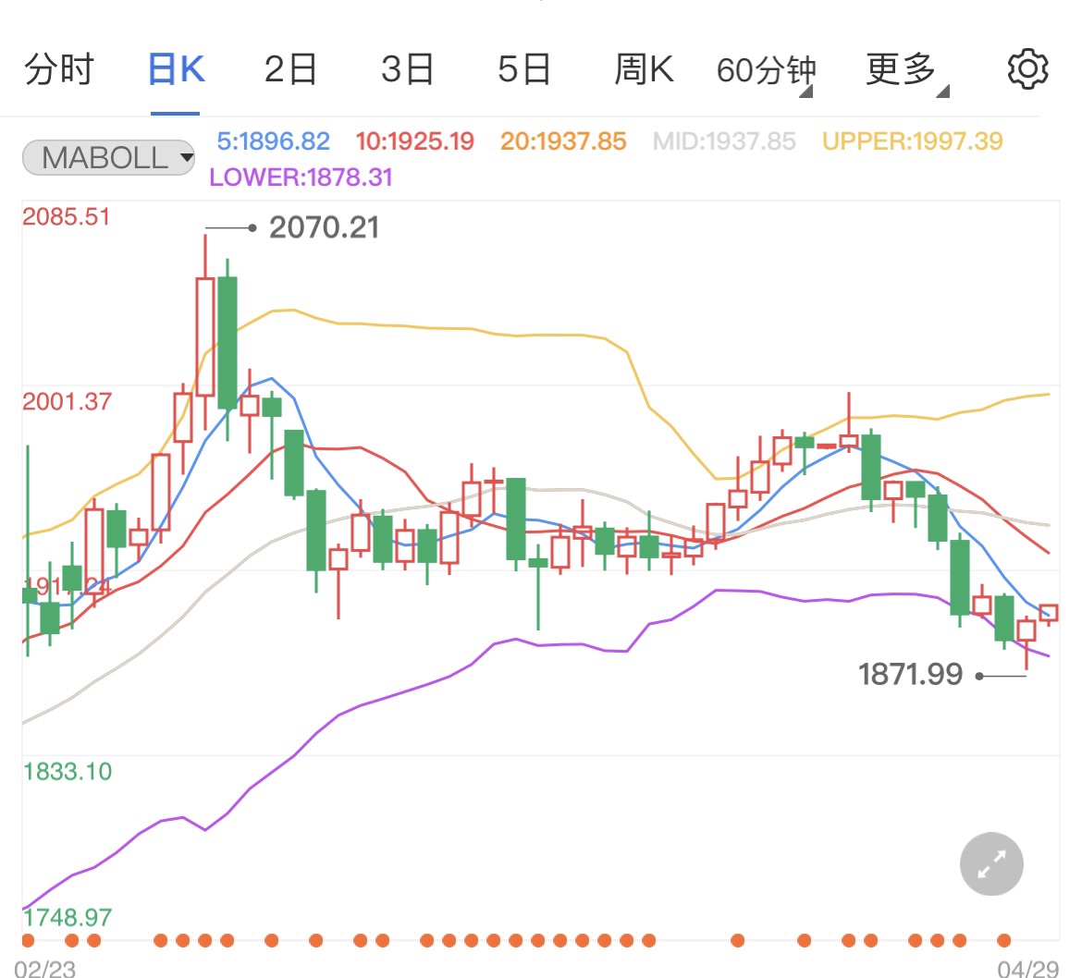Screen dimensions: 1082x978
Task: Click the 1833.10 axis label
Action: click(x=67, y=771)
